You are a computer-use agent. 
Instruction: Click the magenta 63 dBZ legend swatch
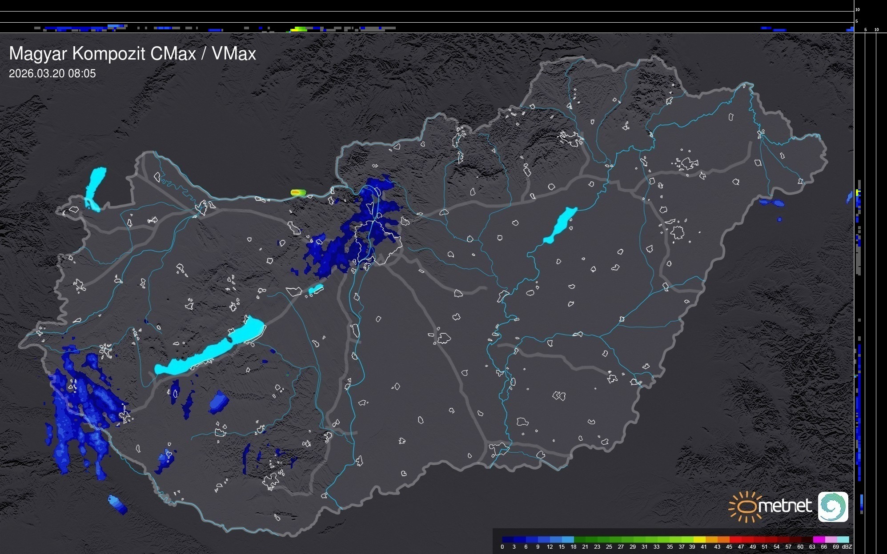click(818, 539)
